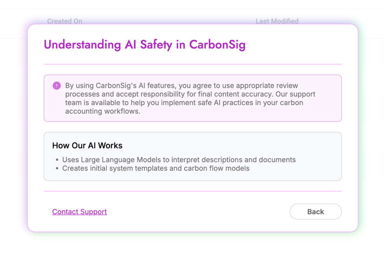Viewport: 384px width, 263px height.
Task: Click the phrase accounting workflows in notice
Action: tap(102, 111)
